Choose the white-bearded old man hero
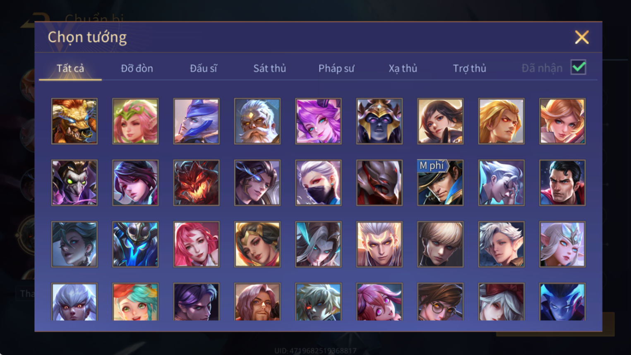 (257, 121)
